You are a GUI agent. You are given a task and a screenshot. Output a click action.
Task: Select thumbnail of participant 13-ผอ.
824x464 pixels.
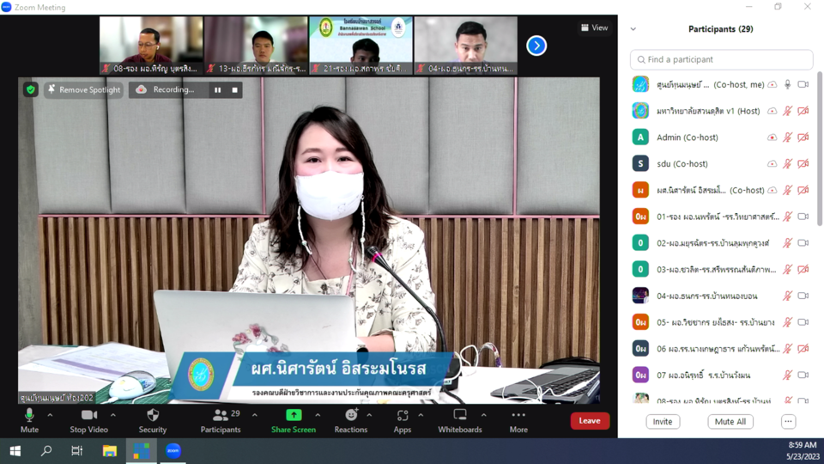pyautogui.click(x=256, y=46)
